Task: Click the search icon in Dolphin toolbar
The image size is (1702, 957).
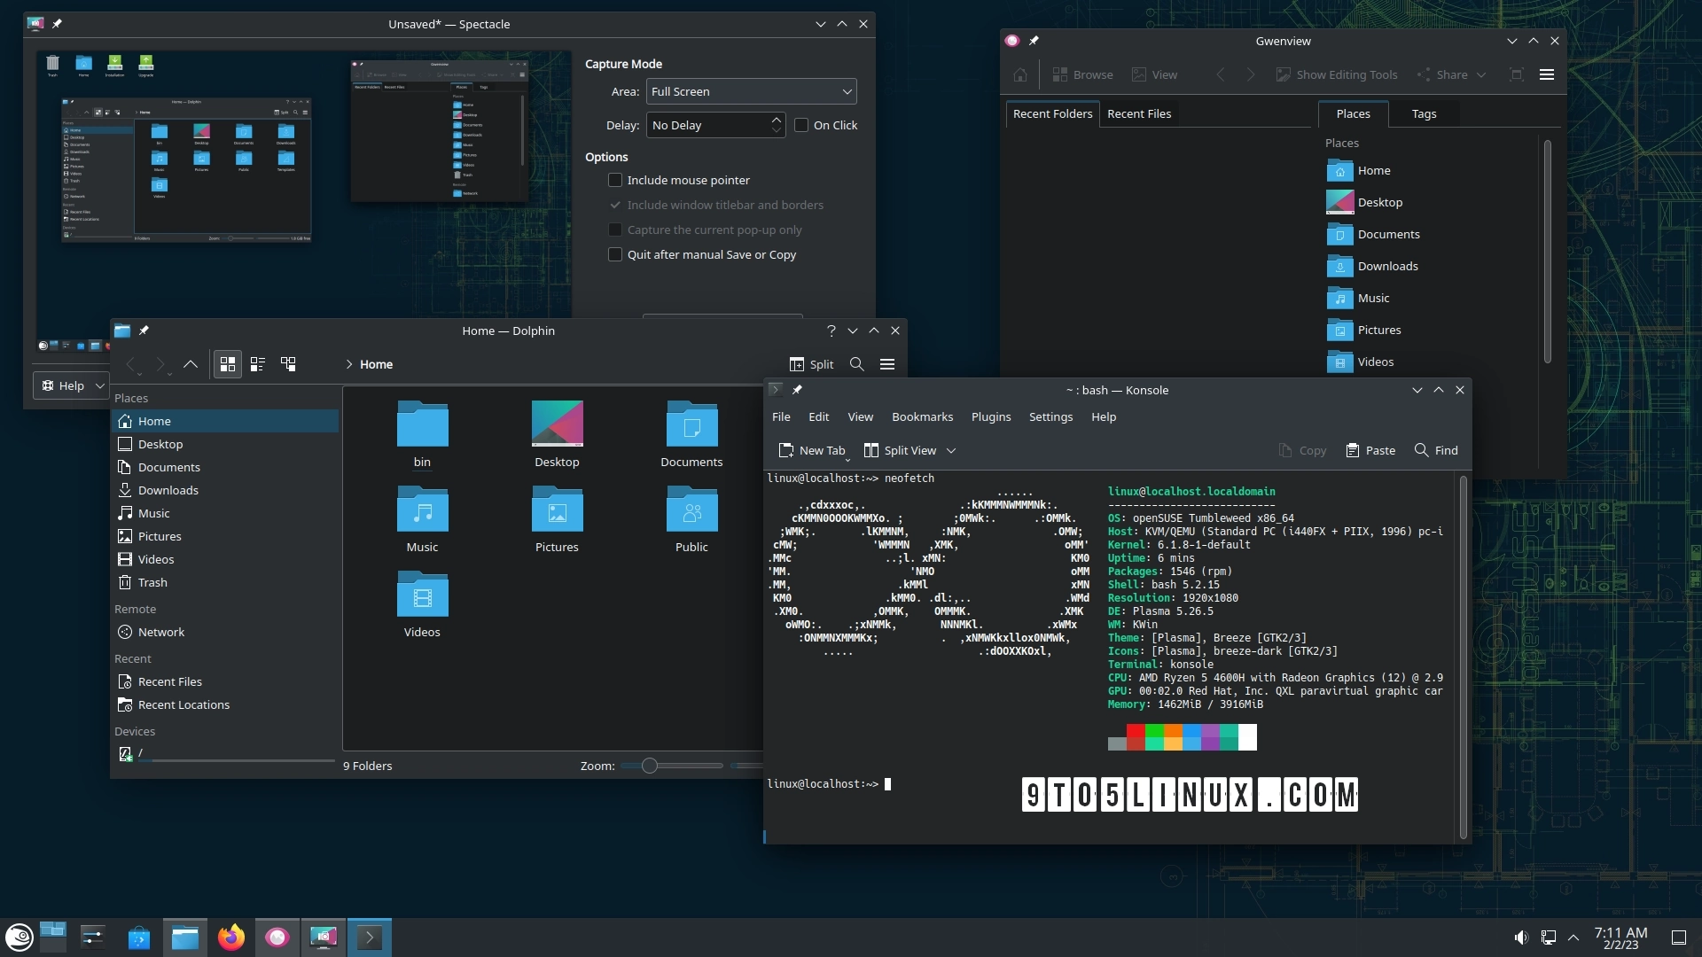Action: (855, 363)
